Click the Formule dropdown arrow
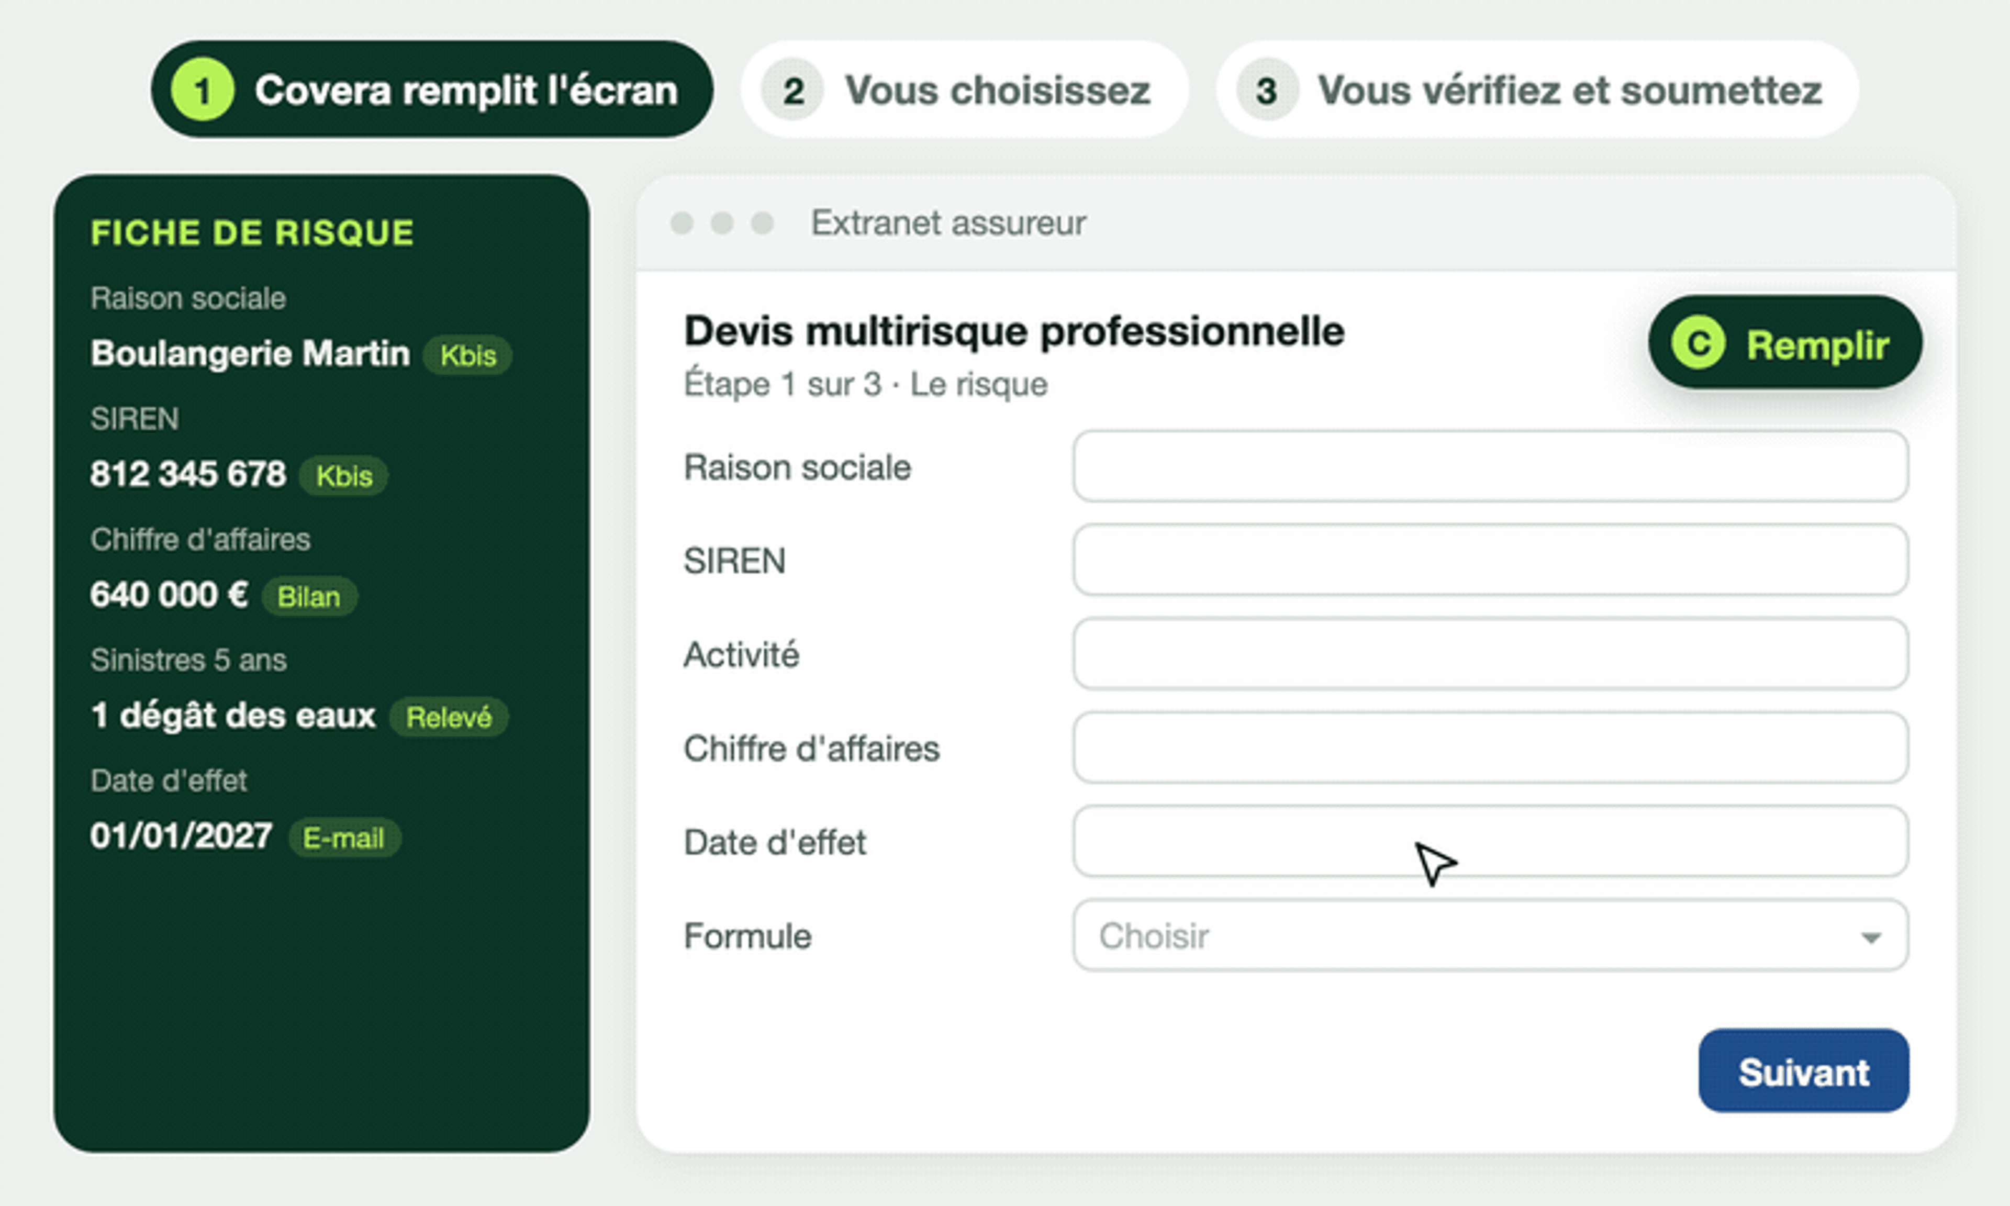Viewport: 2010px width, 1206px height. (x=1870, y=938)
